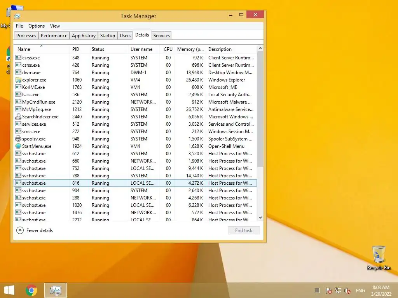Click the MpCmdRun.exe process icon
The image size is (398, 298).
(18, 102)
